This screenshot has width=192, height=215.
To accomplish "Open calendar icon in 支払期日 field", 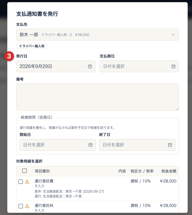I will coord(173,66).
